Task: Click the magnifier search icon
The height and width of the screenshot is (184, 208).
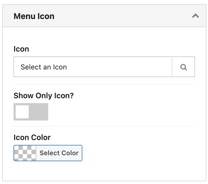Action: (x=183, y=67)
